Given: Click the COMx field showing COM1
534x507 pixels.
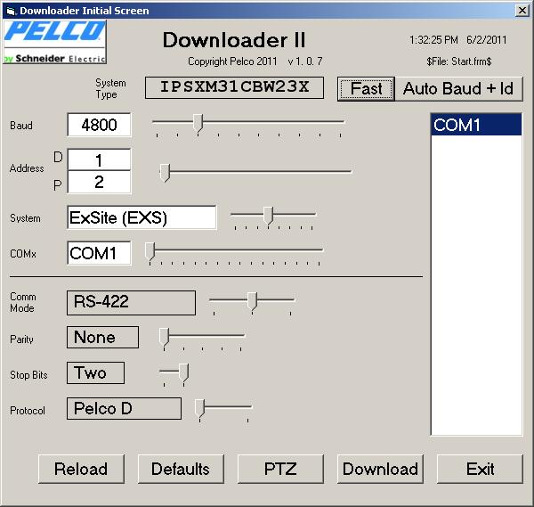Looking at the screenshot, I should 99,253.
